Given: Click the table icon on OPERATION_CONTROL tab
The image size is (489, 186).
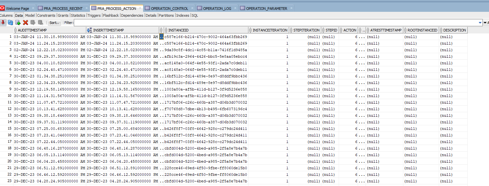Looking at the screenshot, I should pos(147,8).
